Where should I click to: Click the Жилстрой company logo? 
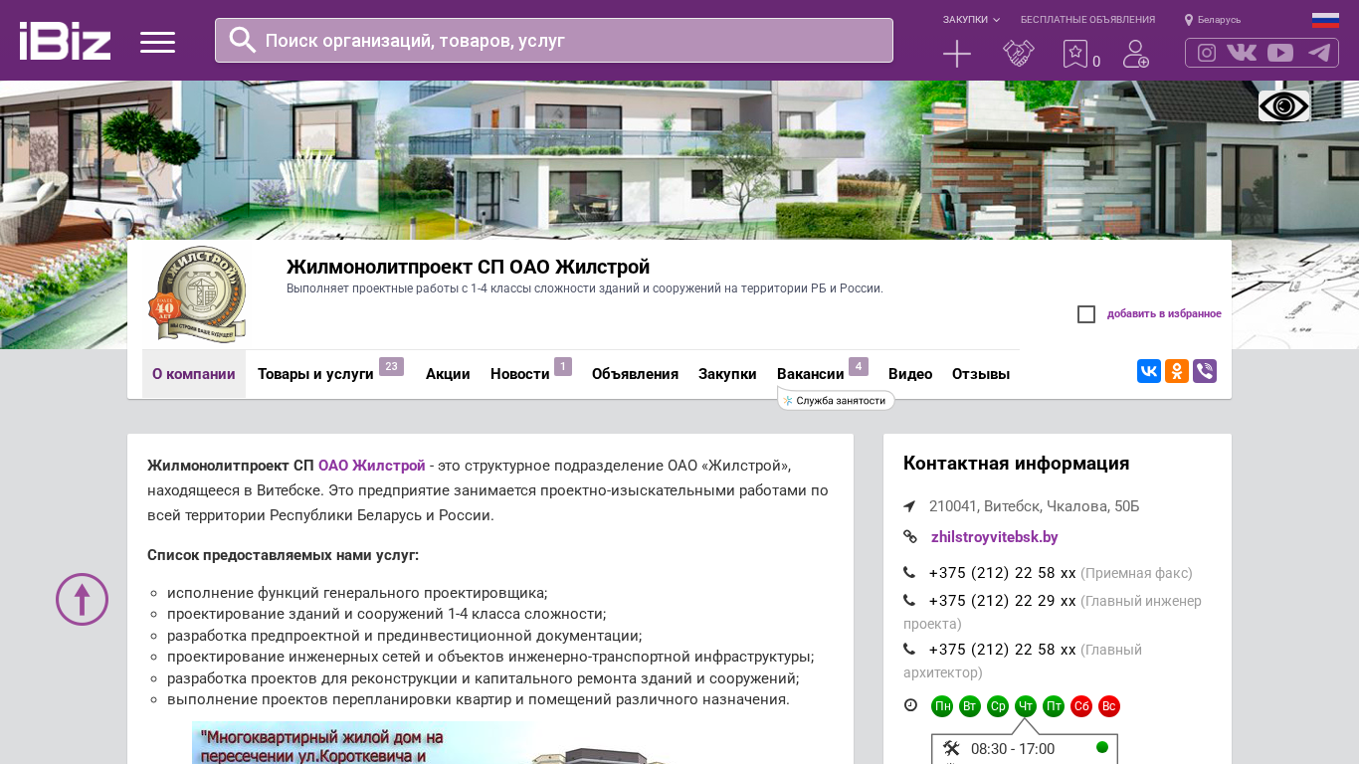(197, 294)
